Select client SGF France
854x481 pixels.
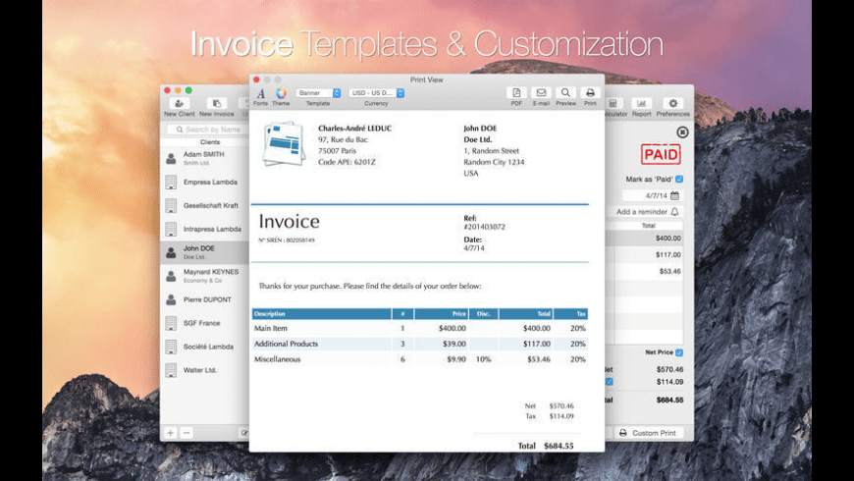[x=205, y=323]
